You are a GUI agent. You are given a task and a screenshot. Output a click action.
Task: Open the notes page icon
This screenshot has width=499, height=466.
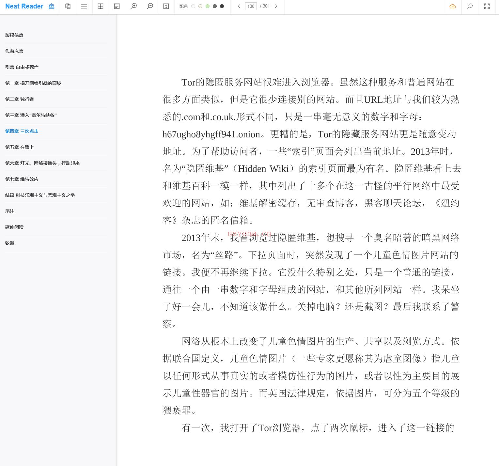117,6
